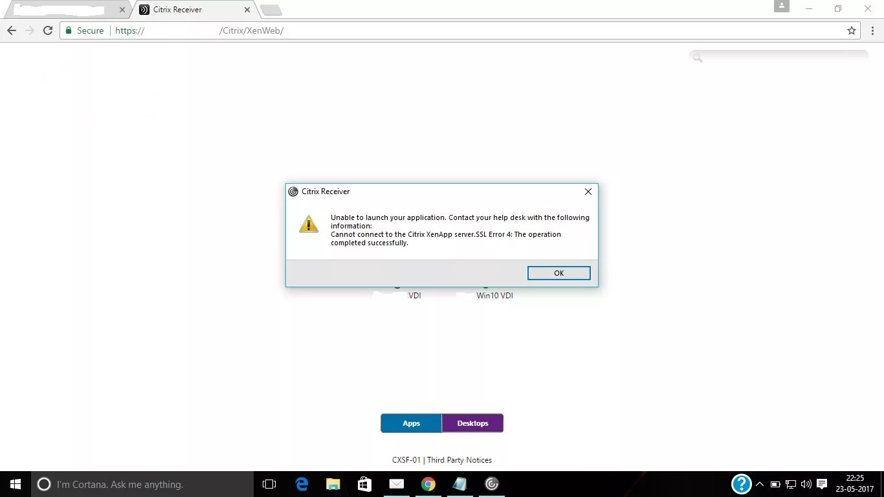This screenshot has width=884, height=497.
Task: Open File Explorer from taskbar
Action: point(333,484)
